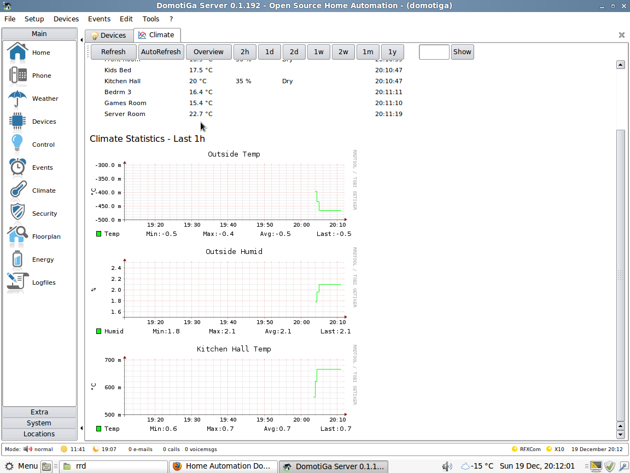This screenshot has width=630, height=473.
Task: Show the 1y graph range
Action: pos(392,52)
